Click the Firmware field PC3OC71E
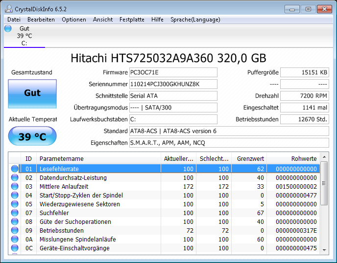The width and height of the screenshot is (337, 263). click(173, 72)
